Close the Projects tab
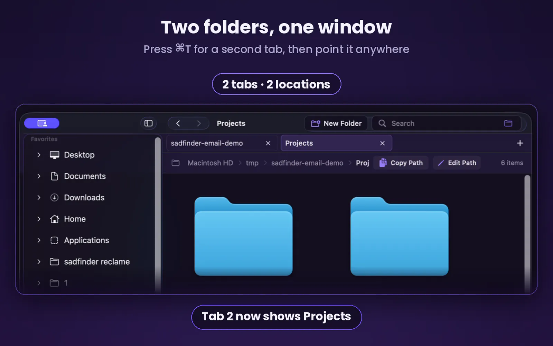The height and width of the screenshot is (346, 553). coord(382,143)
